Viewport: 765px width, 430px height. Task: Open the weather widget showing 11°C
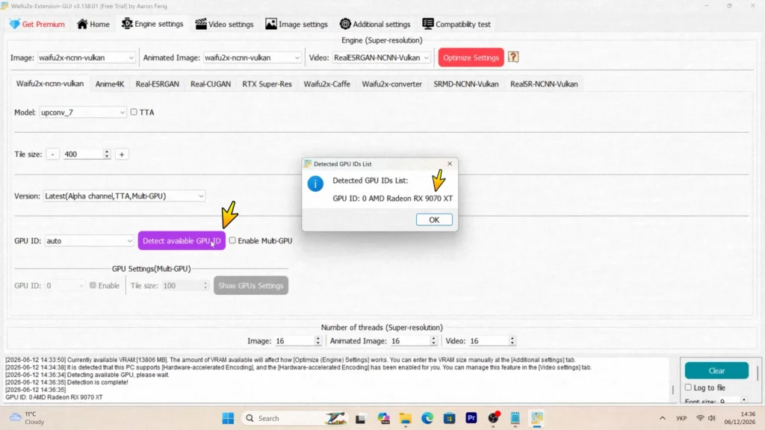(28, 418)
